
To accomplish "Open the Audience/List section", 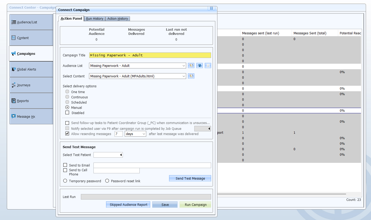I will point(31,22).
